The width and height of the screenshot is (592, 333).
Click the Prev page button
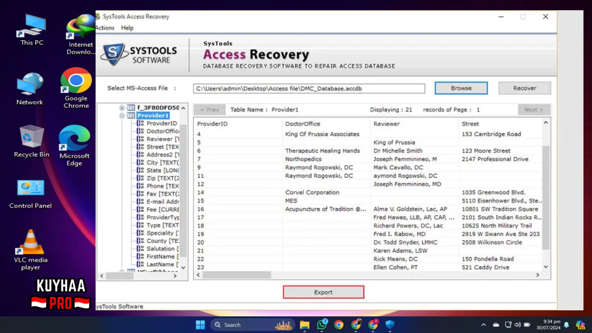pos(210,110)
